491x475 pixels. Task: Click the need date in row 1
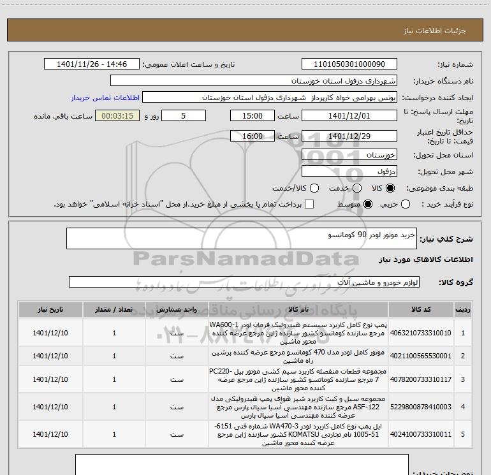(50, 333)
